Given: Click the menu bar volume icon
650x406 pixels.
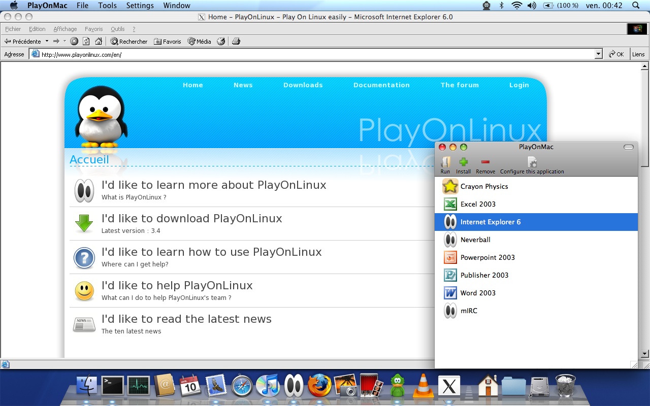Looking at the screenshot, I should (x=532, y=6).
